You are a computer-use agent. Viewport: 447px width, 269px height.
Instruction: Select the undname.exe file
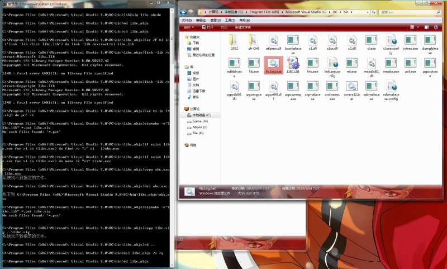pyautogui.click(x=332, y=91)
